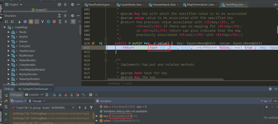The image size is (278, 124).
Task: Select HashMapSpliterator in Structure tree
Action: 32,70
